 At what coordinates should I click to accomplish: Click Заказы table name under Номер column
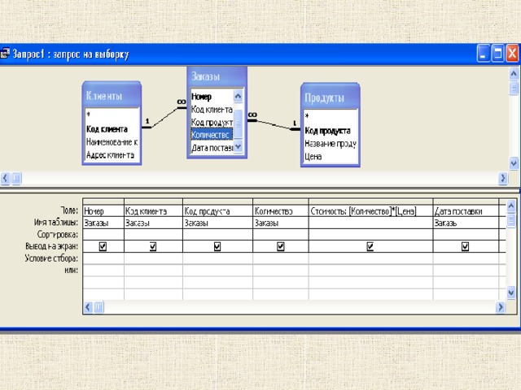103,223
